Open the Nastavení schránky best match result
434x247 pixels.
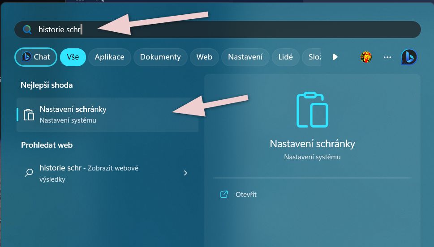(x=107, y=115)
